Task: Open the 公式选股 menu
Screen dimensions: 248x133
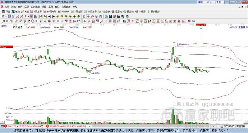Action: 36,7
